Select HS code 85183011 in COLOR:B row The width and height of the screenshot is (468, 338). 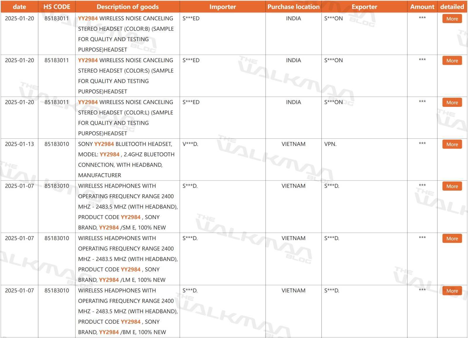point(57,18)
